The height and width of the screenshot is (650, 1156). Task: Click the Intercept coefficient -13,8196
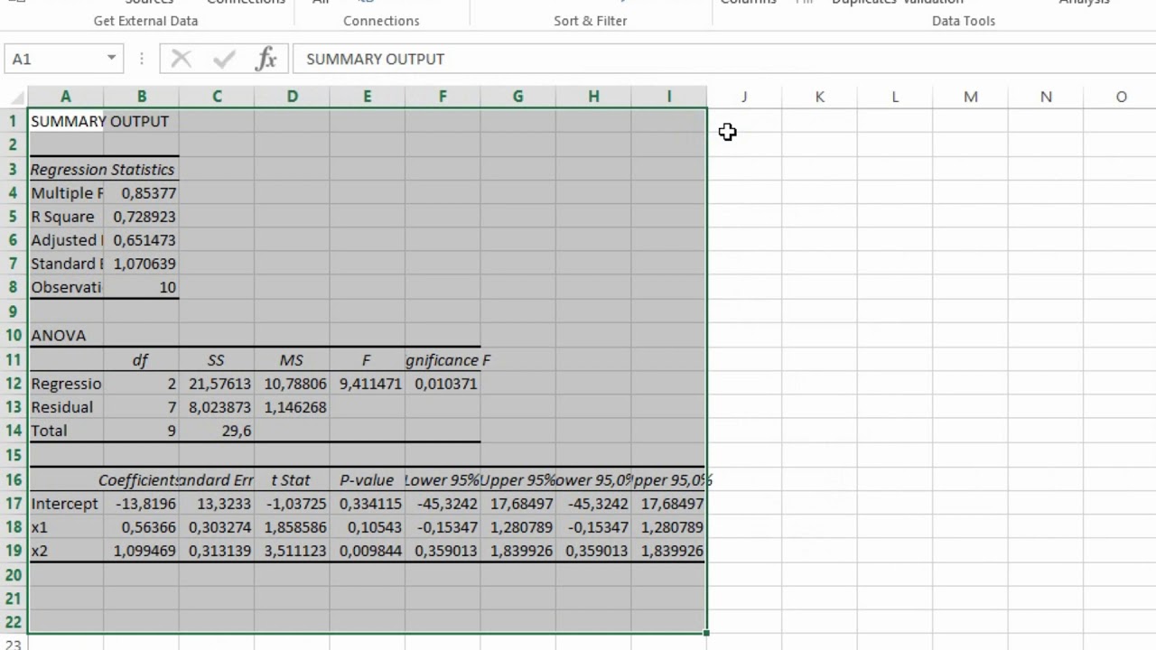click(141, 504)
